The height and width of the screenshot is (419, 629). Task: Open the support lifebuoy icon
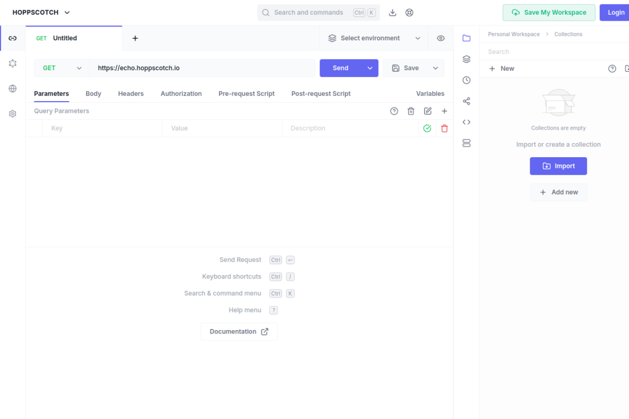(x=409, y=13)
